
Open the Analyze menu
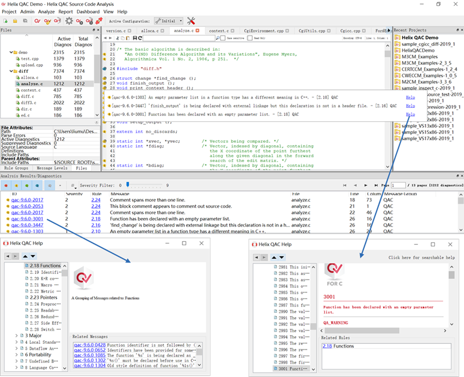click(46, 12)
